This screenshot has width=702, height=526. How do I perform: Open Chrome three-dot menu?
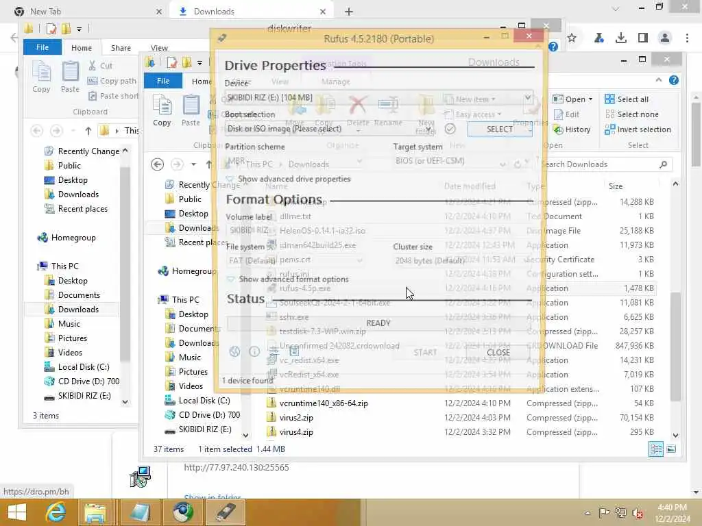point(687,38)
